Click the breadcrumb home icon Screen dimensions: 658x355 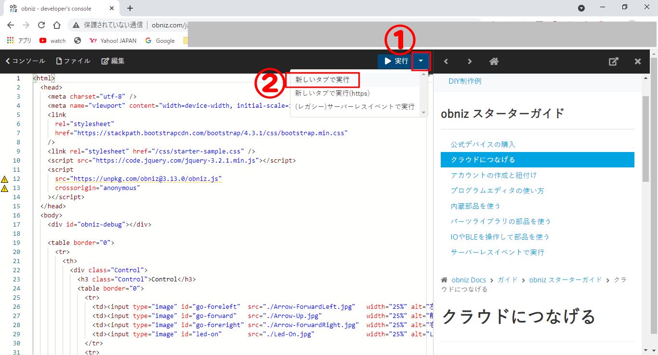[444, 279]
